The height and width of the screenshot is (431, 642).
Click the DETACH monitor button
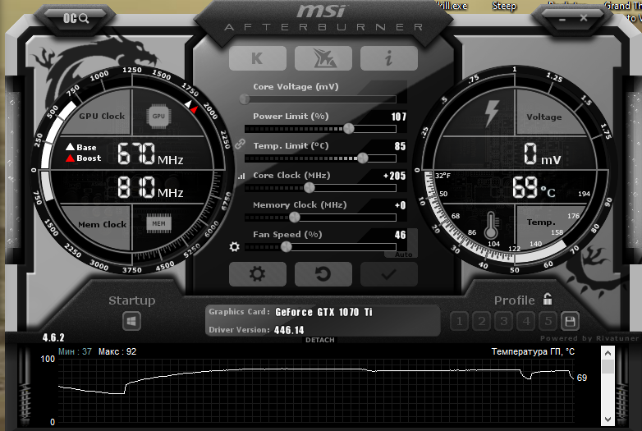point(320,340)
